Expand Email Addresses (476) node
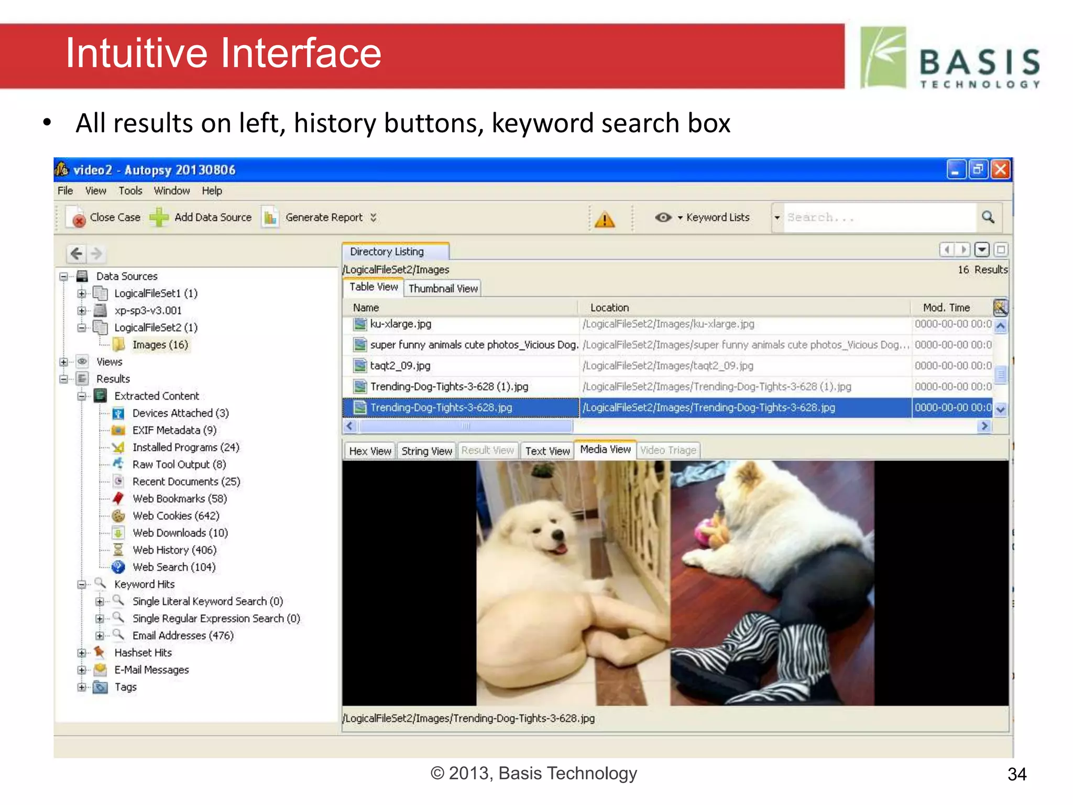 (x=100, y=636)
